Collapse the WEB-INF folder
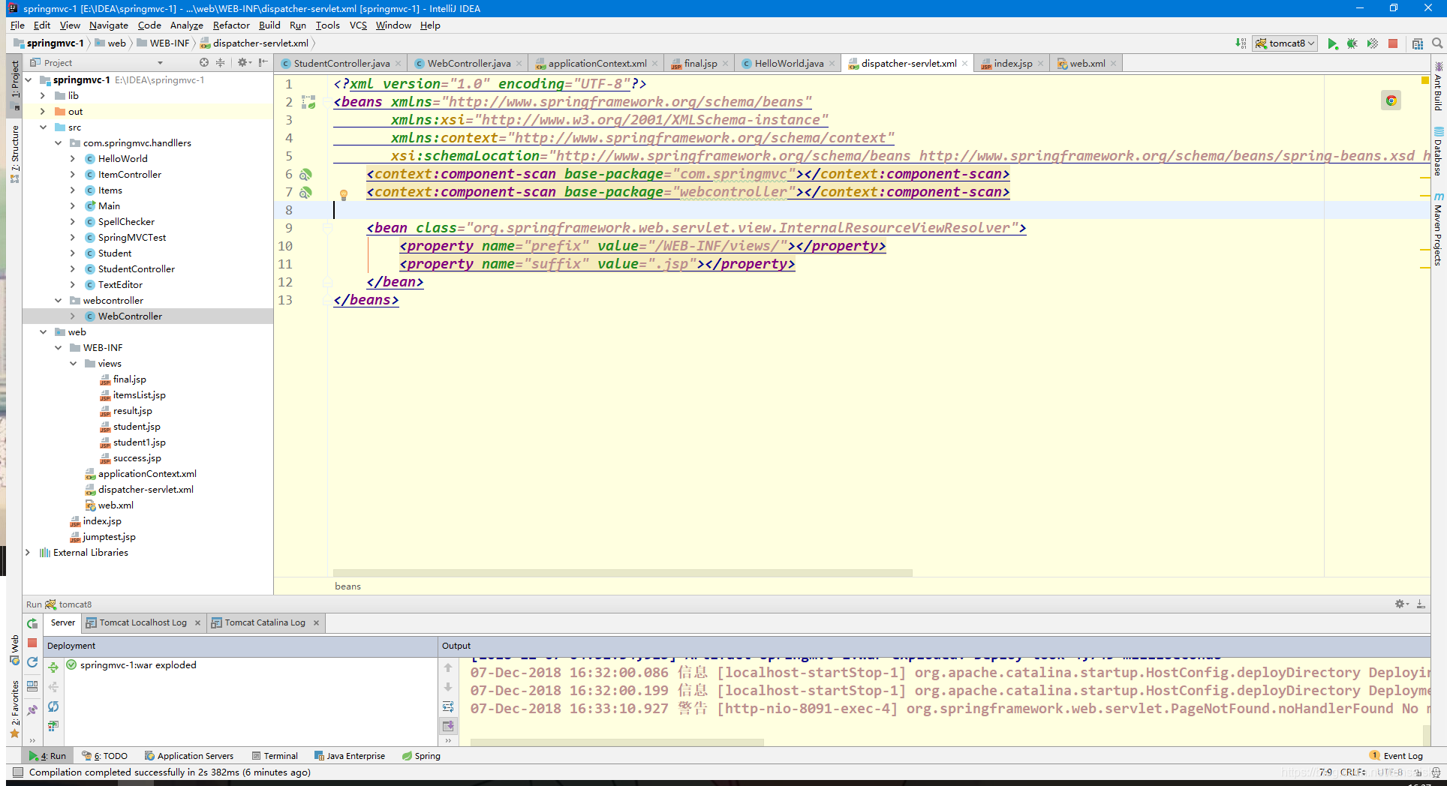This screenshot has width=1447, height=786. tap(58, 347)
